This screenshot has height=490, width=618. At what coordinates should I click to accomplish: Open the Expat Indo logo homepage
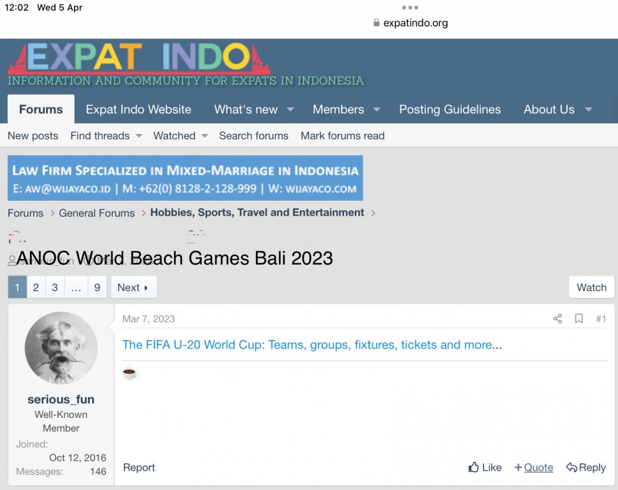139,59
